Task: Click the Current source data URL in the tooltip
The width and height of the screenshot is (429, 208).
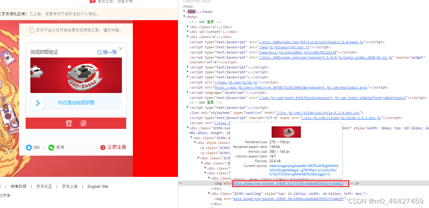Action: (x=304, y=170)
